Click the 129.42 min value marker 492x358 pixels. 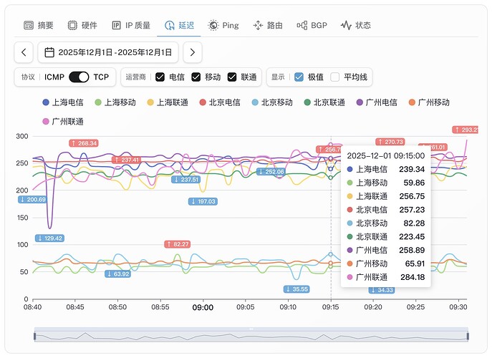point(49,238)
